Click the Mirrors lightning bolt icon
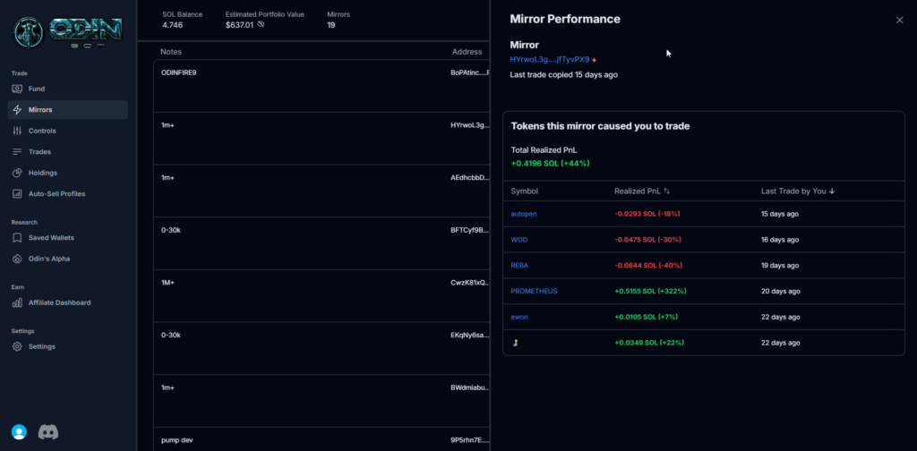 coord(18,110)
